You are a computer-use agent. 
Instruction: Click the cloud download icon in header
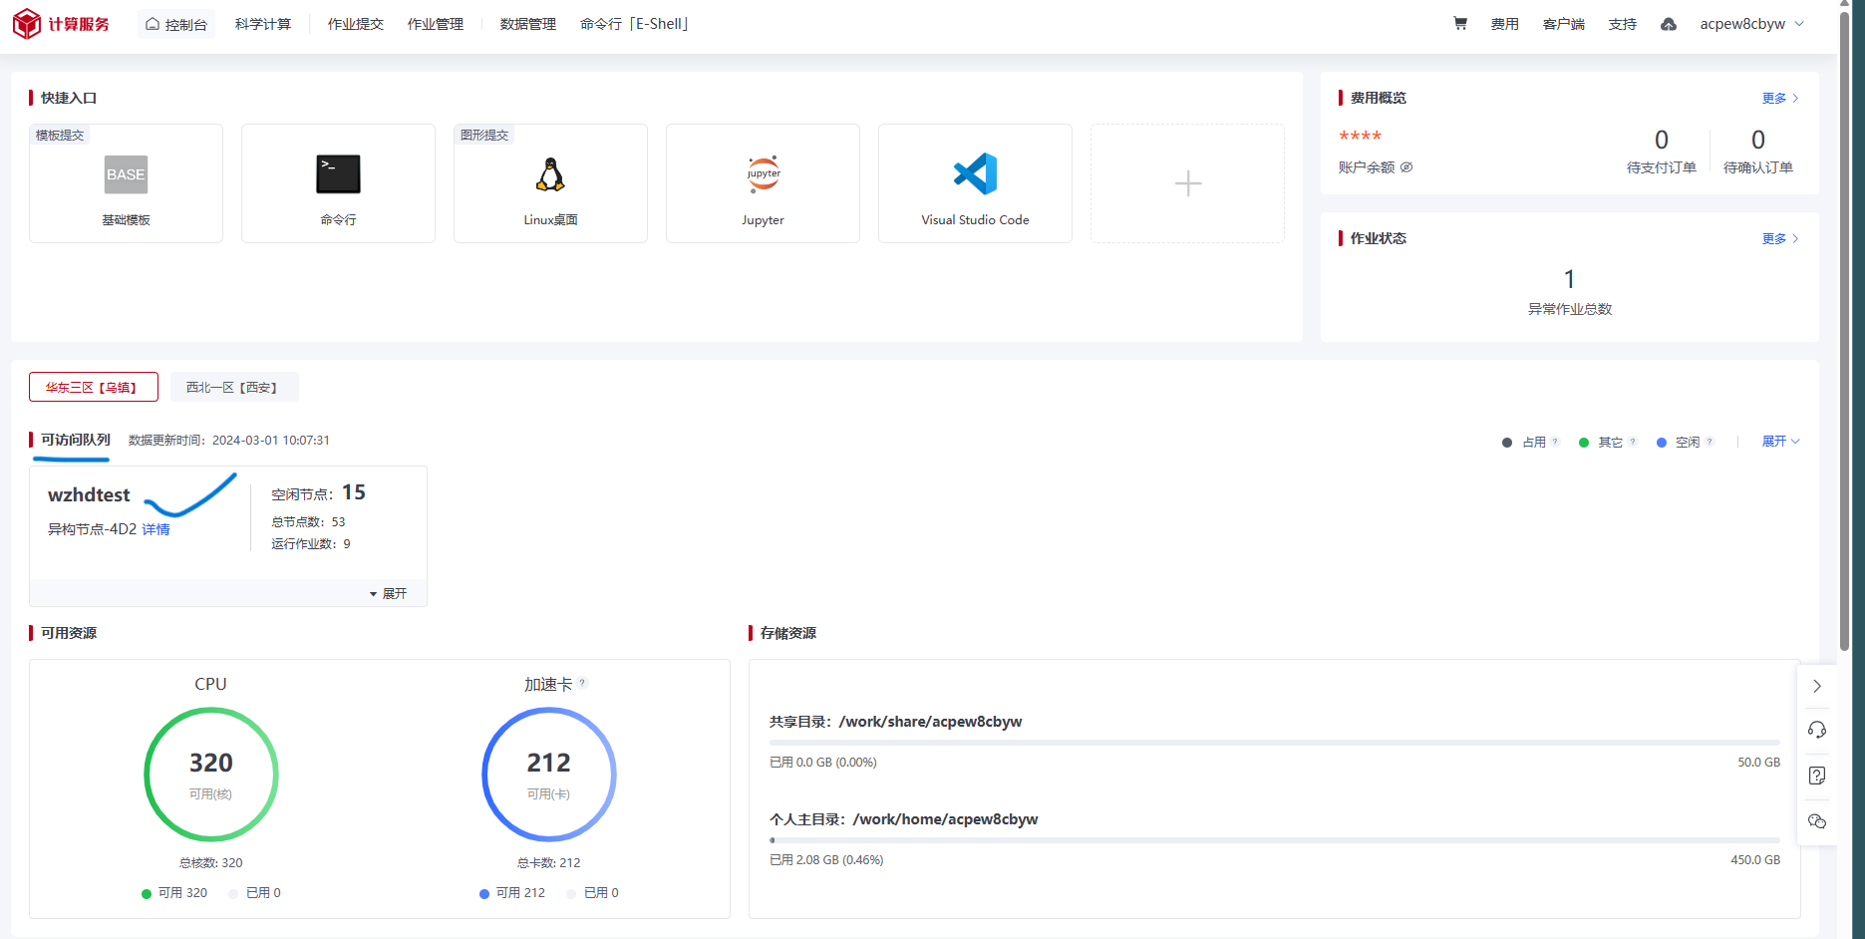(1668, 24)
